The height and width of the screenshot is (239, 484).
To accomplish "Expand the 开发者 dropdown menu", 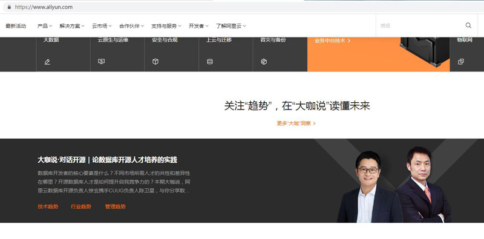I will (x=198, y=26).
